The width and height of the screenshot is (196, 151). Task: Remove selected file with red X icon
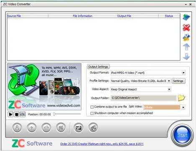click(x=186, y=28)
